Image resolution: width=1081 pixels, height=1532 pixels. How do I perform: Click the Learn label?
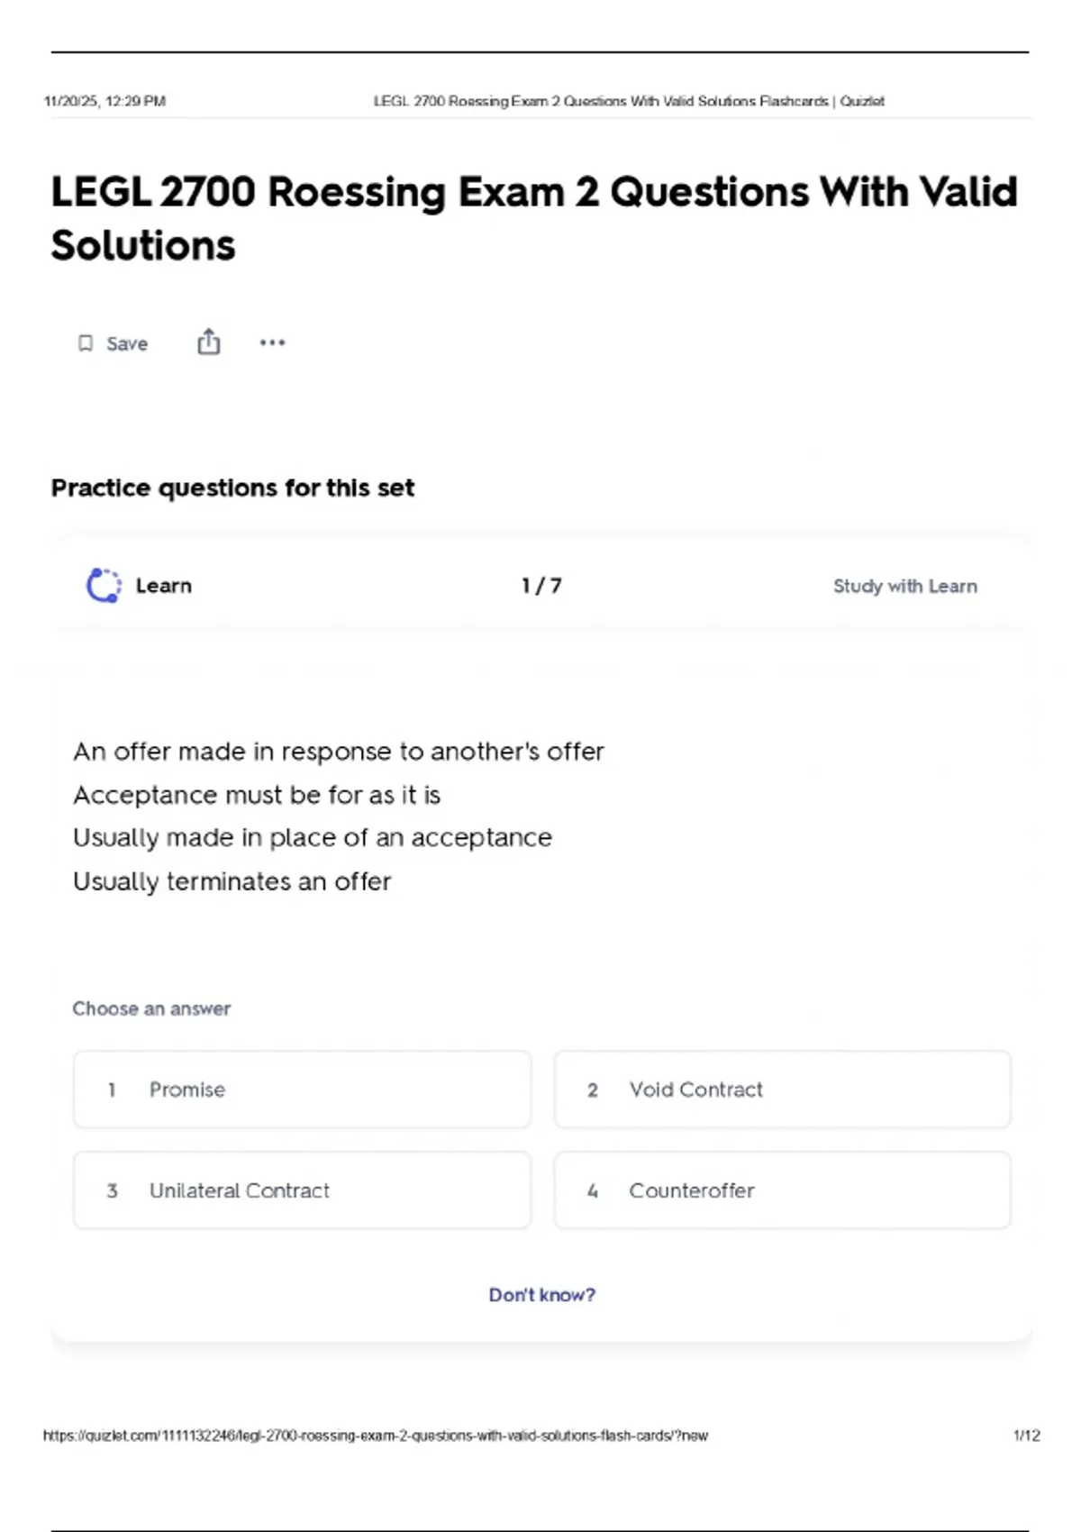pos(164,586)
